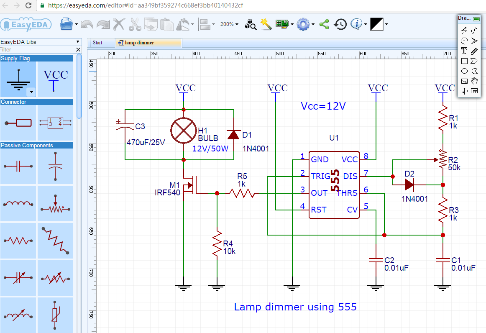Collapse the Drawing tools panel
486x333 pixels.
[476, 19]
